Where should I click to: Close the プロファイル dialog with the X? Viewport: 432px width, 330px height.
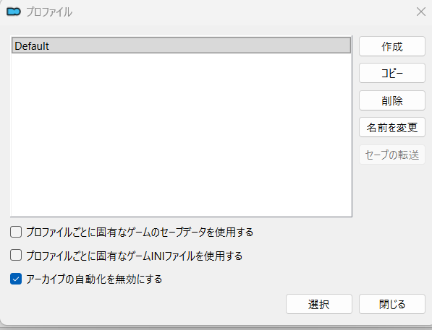(x=421, y=12)
